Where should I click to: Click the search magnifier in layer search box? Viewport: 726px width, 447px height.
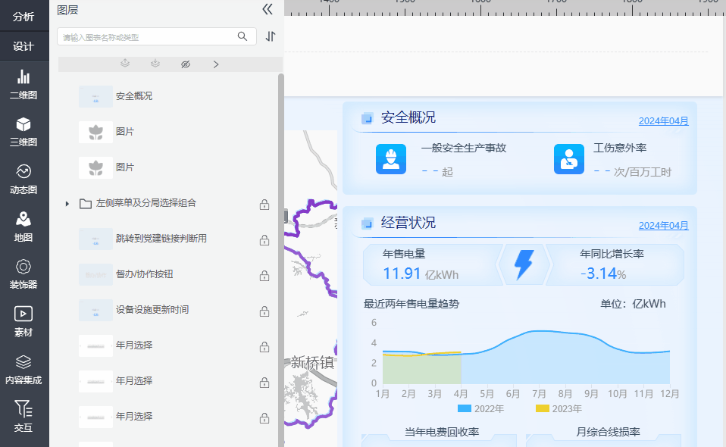pos(243,36)
